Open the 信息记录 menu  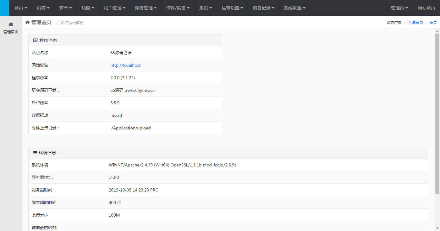pyautogui.click(x=263, y=8)
